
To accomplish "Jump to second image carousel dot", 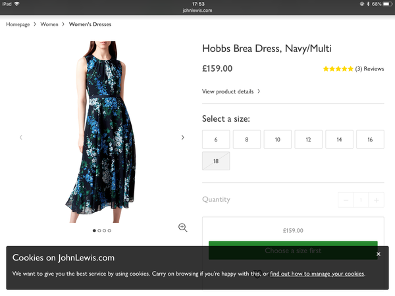I will [x=99, y=231].
